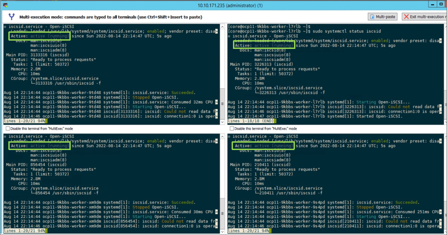Click the 'Consumed 251ms CPU' log line
This screenshot has height=235, width=447.
pos(334,212)
